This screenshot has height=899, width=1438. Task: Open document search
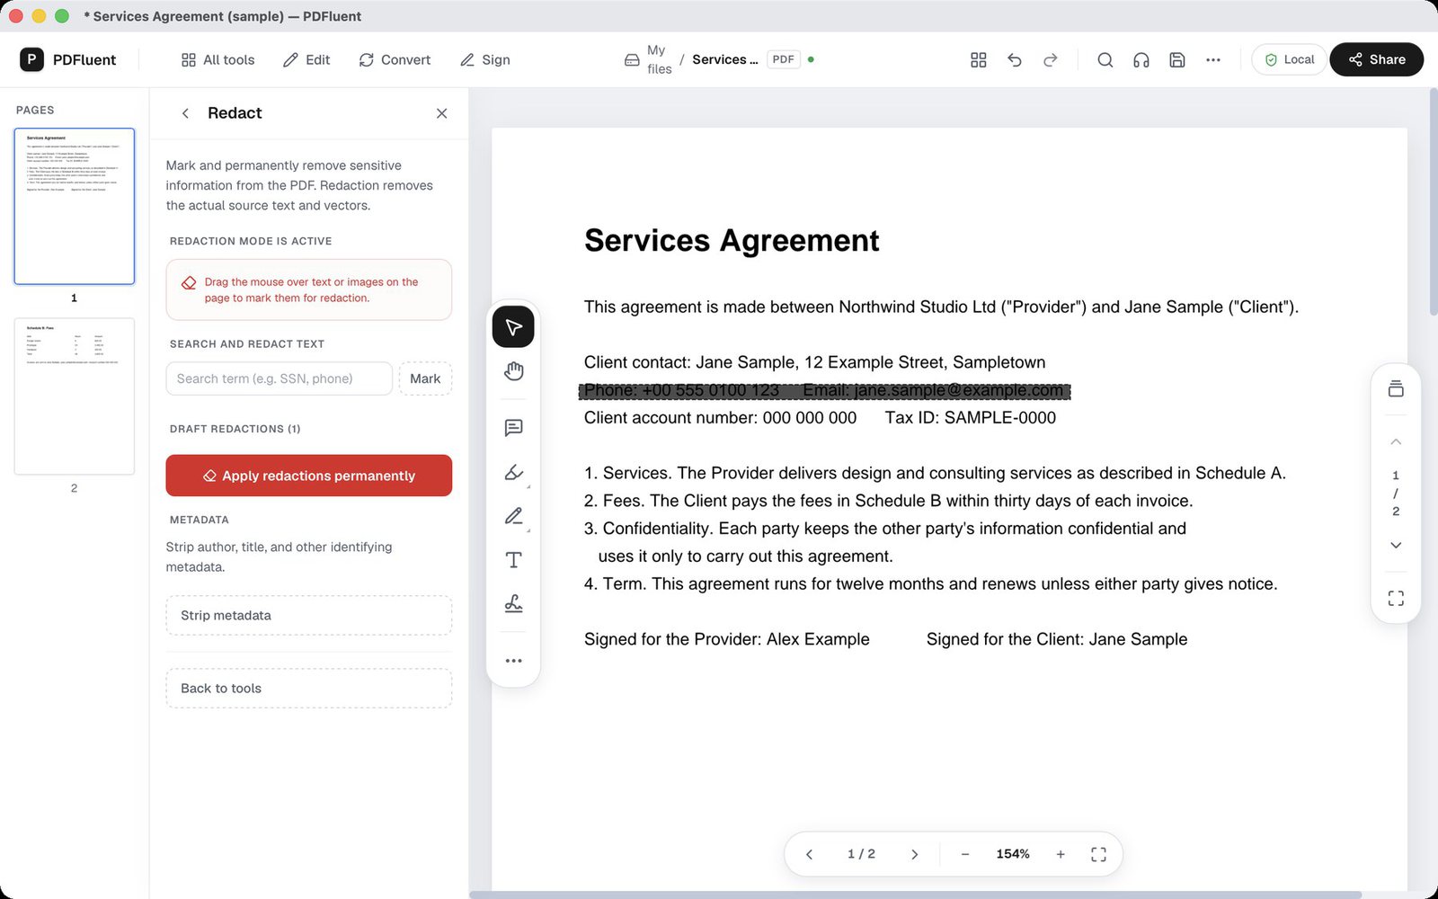(1105, 59)
